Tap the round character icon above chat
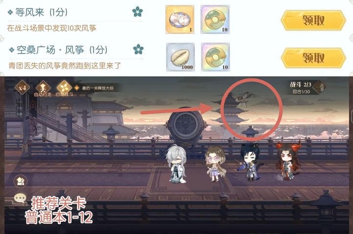Image resolution: width=353 pixels, height=234 pixels. pos(21,181)
